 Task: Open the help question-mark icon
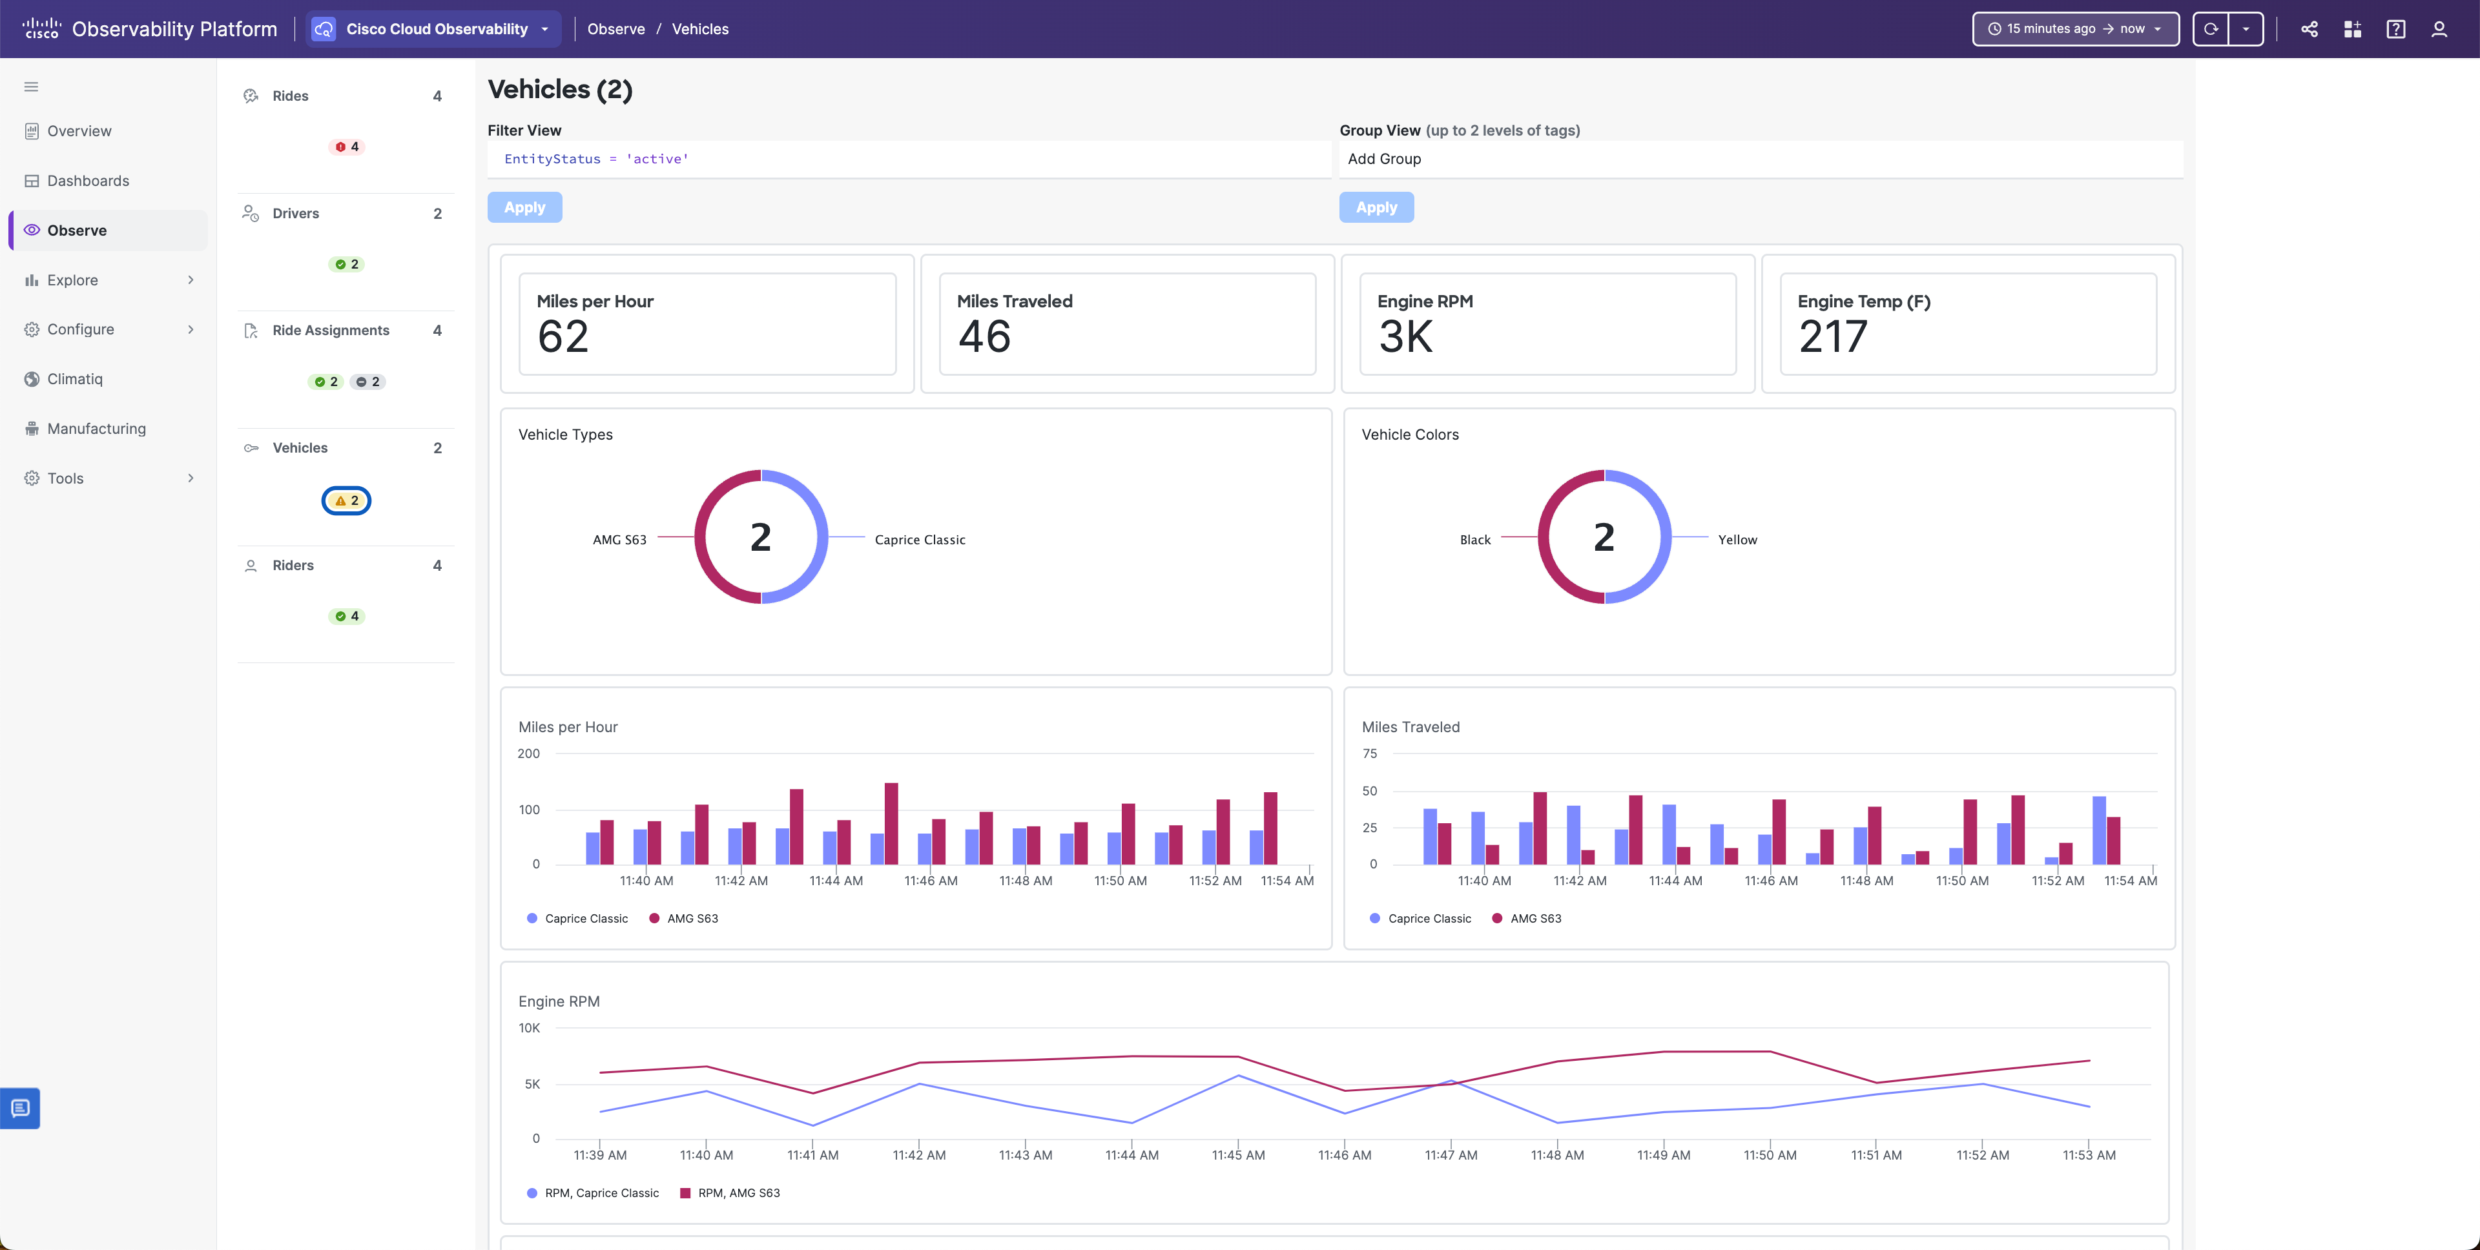(x=2395, y=29)
